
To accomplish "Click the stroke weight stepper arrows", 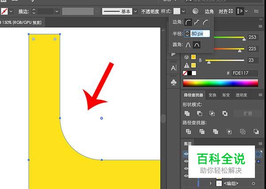I will click(x=34, y=12).
